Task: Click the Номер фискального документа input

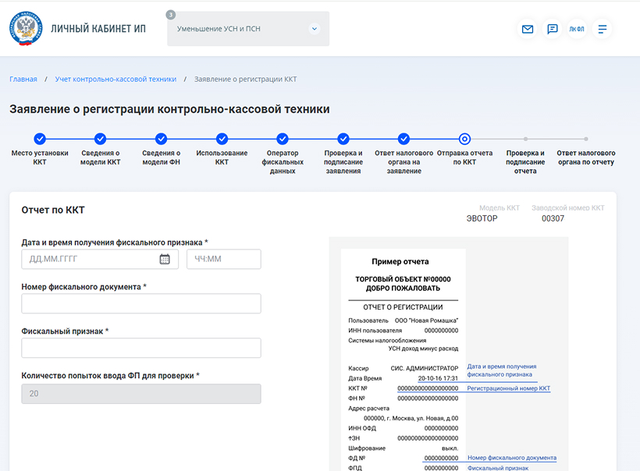Action: coord(141,304)
